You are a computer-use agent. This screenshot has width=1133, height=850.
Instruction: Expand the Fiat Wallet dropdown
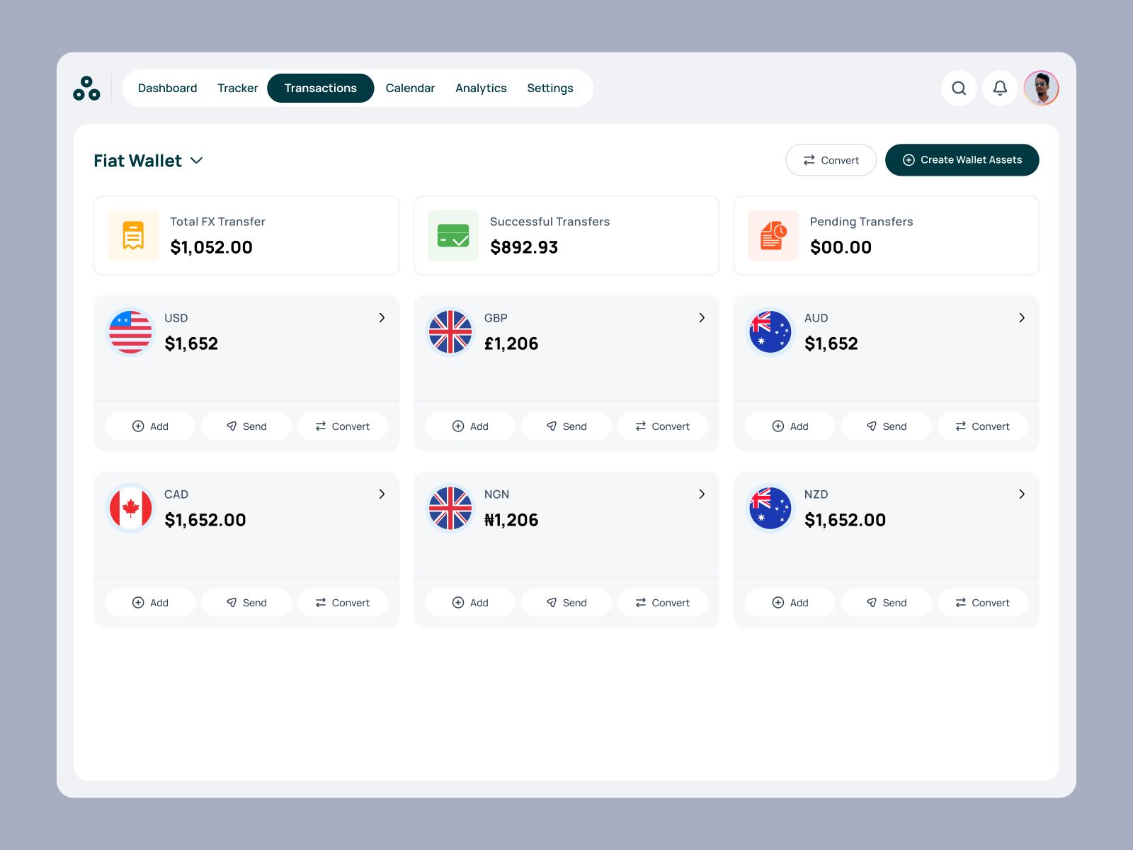coord(196,161)
